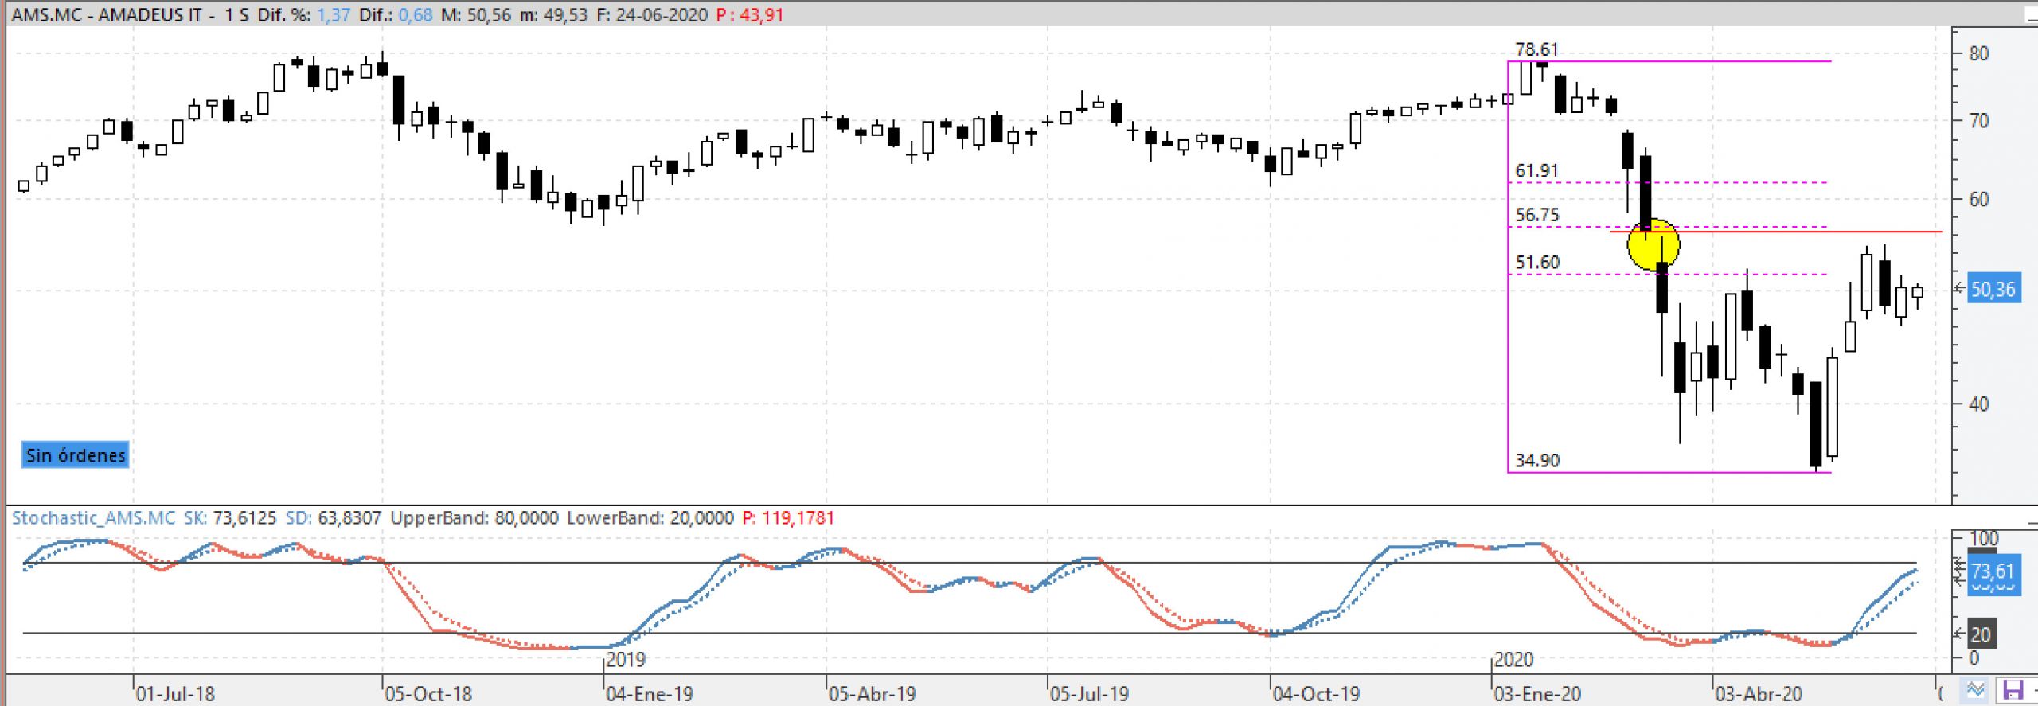The width and height of the screenshot is (2038, 706).
Task: Click the 51.60 Fibonacci level label
Action: click(1536, 263)
